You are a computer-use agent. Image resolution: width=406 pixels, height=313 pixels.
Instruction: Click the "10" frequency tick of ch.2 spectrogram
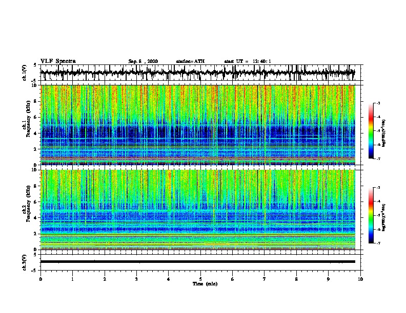34,170
